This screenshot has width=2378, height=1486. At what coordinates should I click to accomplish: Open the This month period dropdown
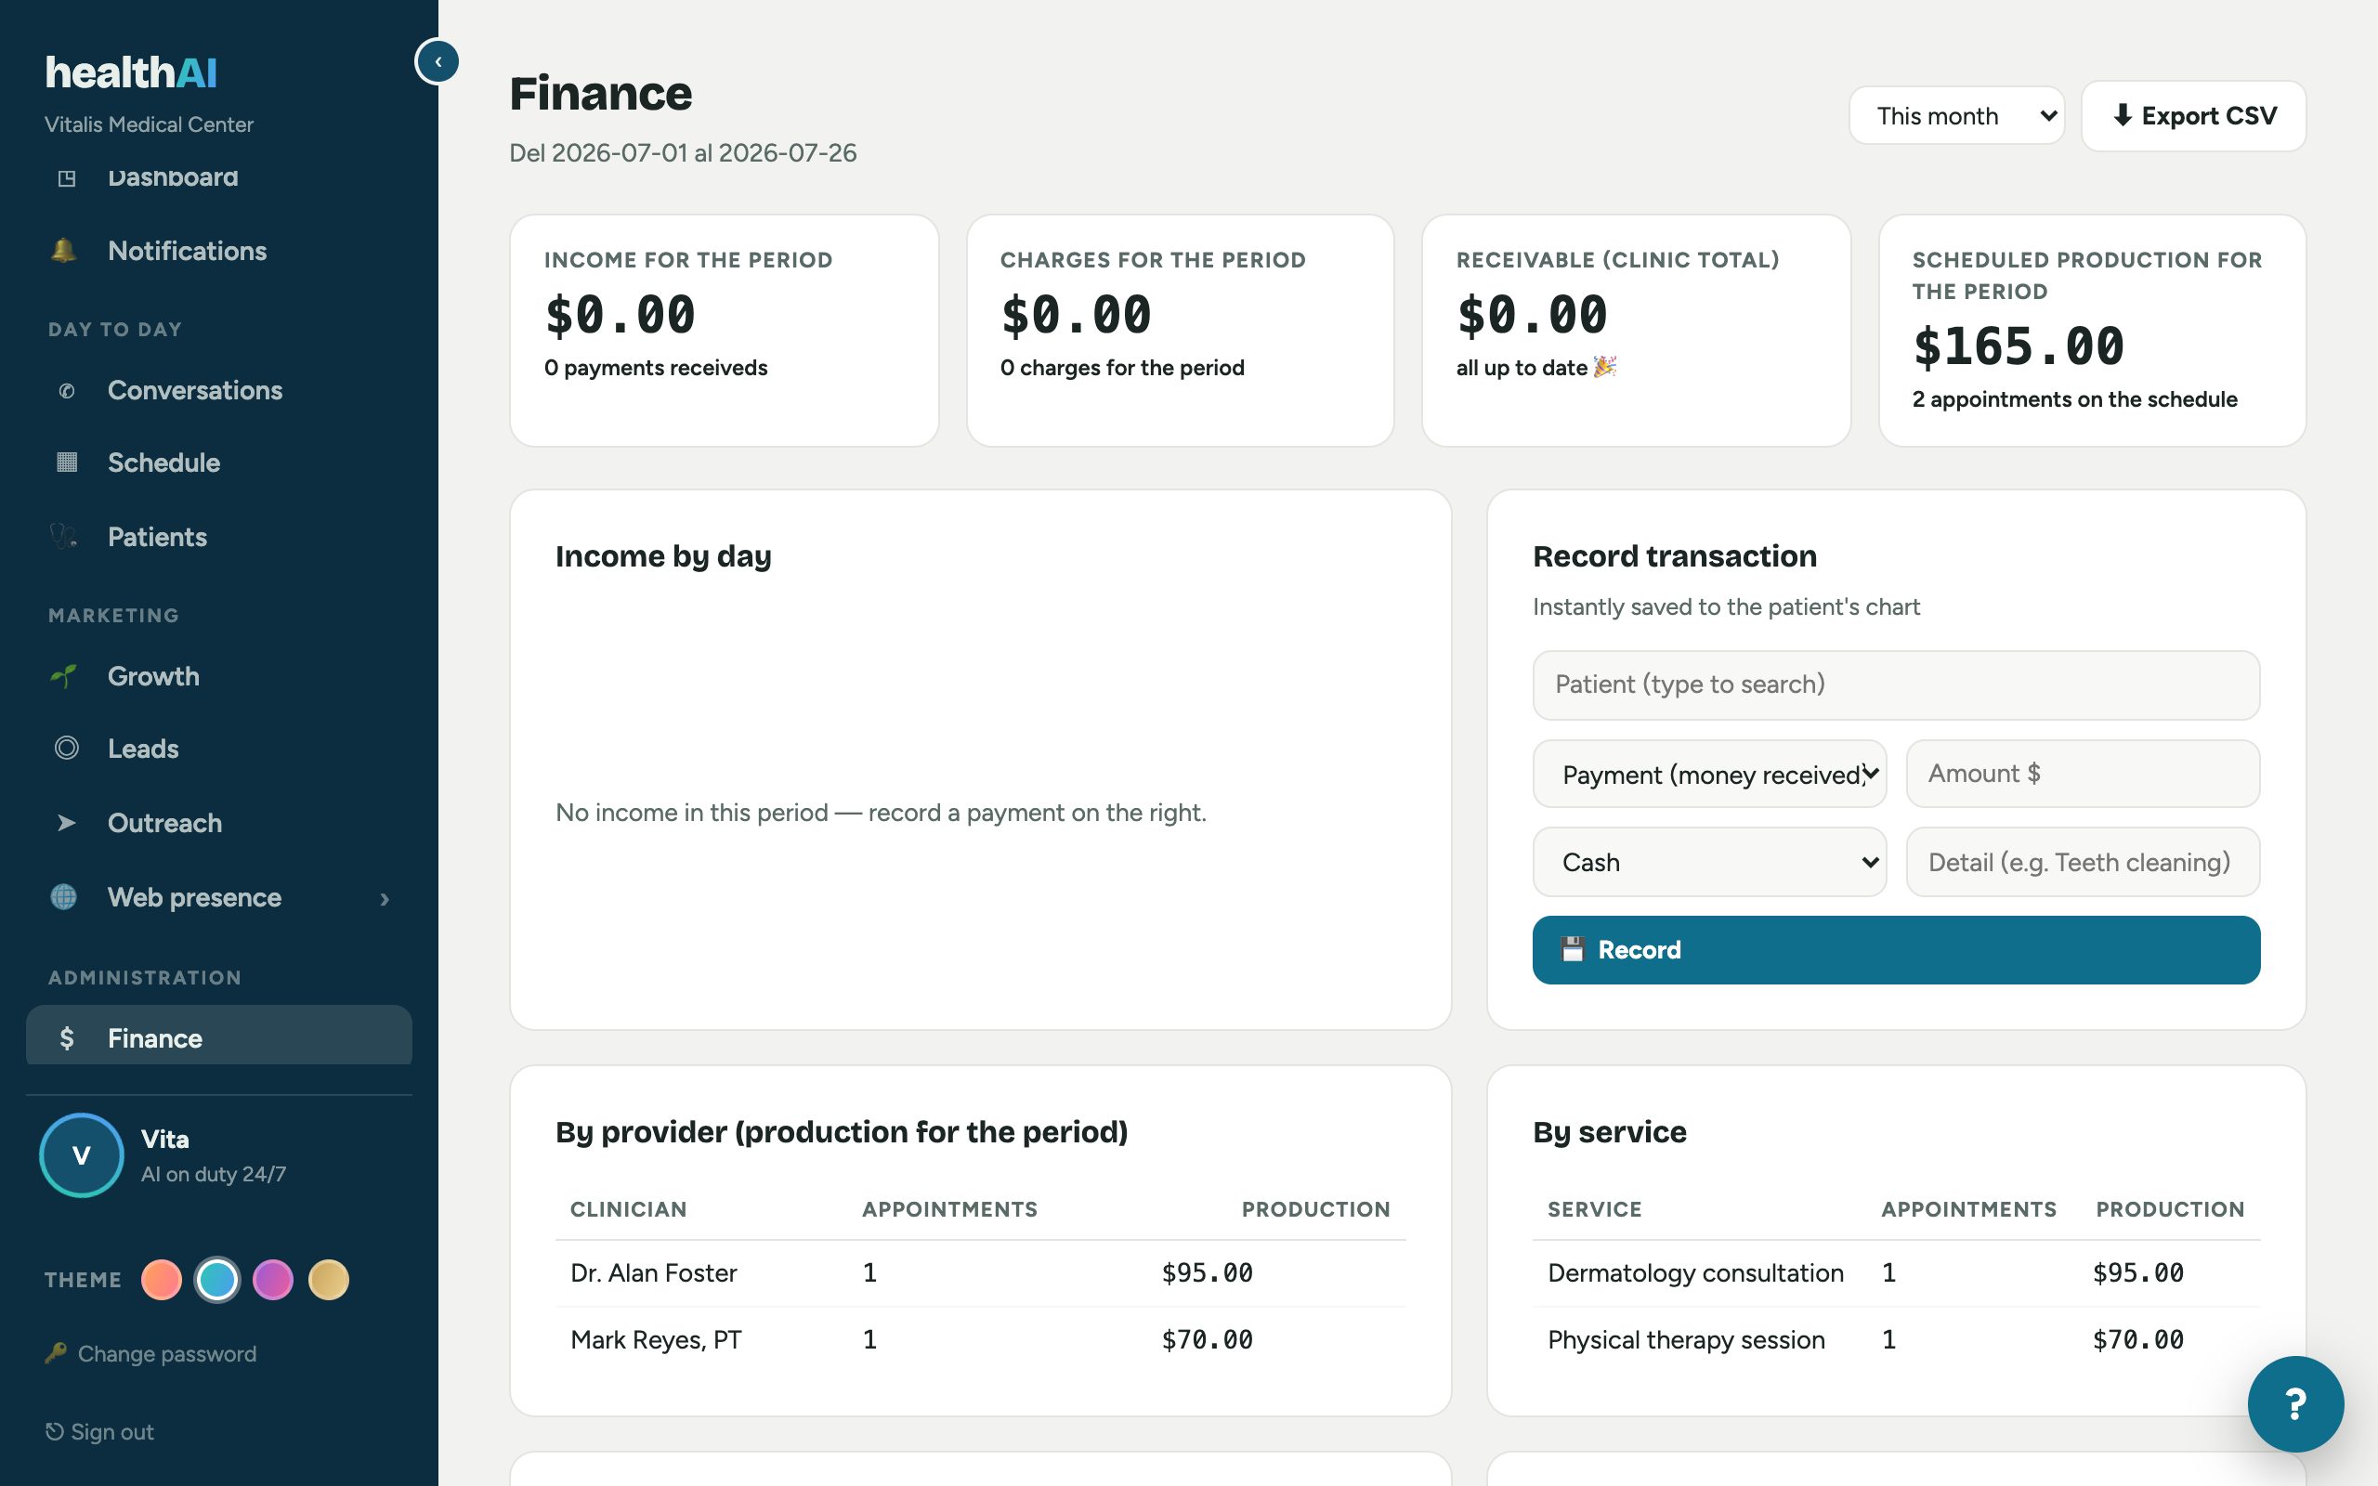click(1955, 116)
